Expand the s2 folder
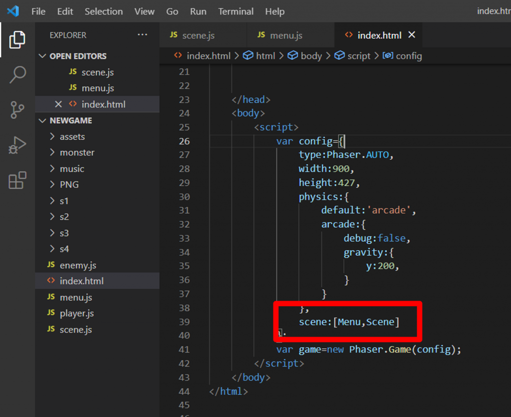The height and width of the screenshot is (417, 511). (52, 216)
